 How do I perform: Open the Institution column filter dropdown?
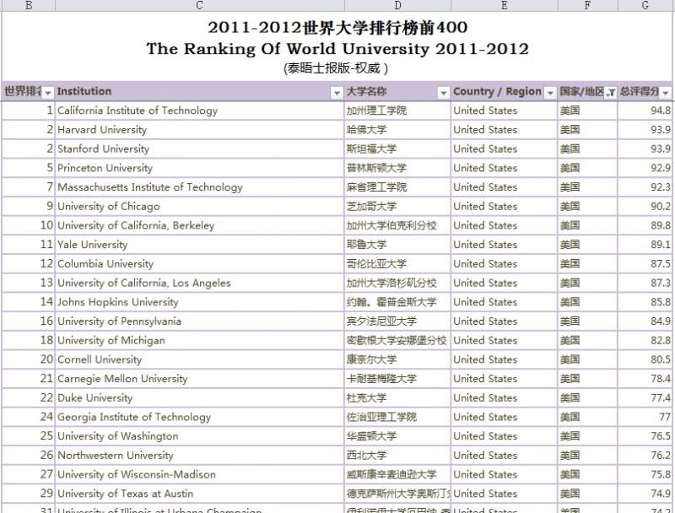[337, 93]
